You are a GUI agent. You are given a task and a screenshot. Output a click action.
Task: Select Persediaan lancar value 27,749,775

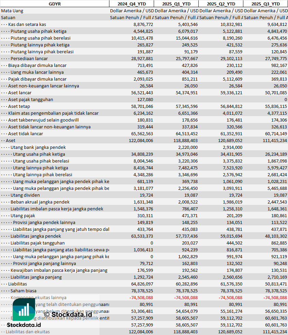tap(276, 58)
